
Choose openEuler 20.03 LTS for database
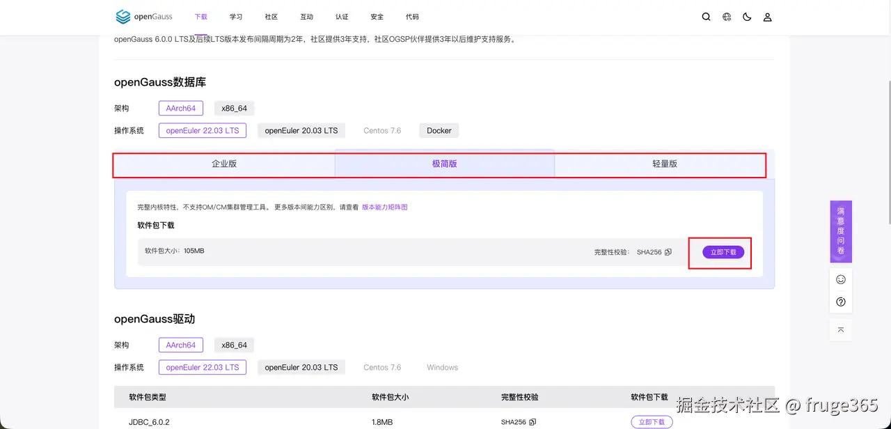point(301,130)
